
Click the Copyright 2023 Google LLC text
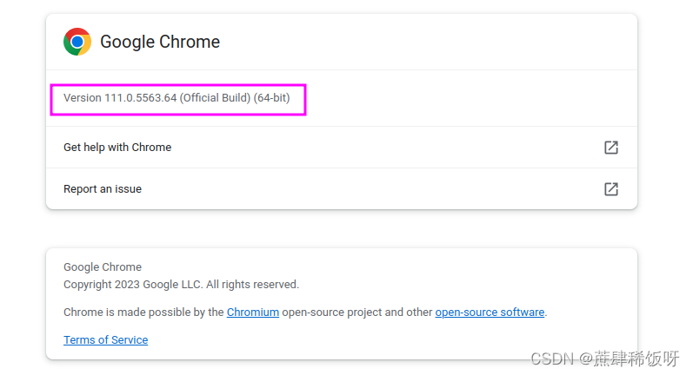coord(181,285)
